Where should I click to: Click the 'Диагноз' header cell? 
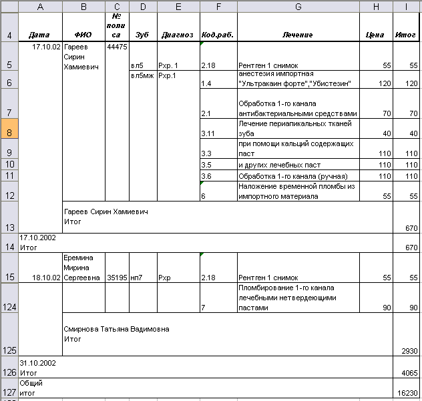point(178,27)
